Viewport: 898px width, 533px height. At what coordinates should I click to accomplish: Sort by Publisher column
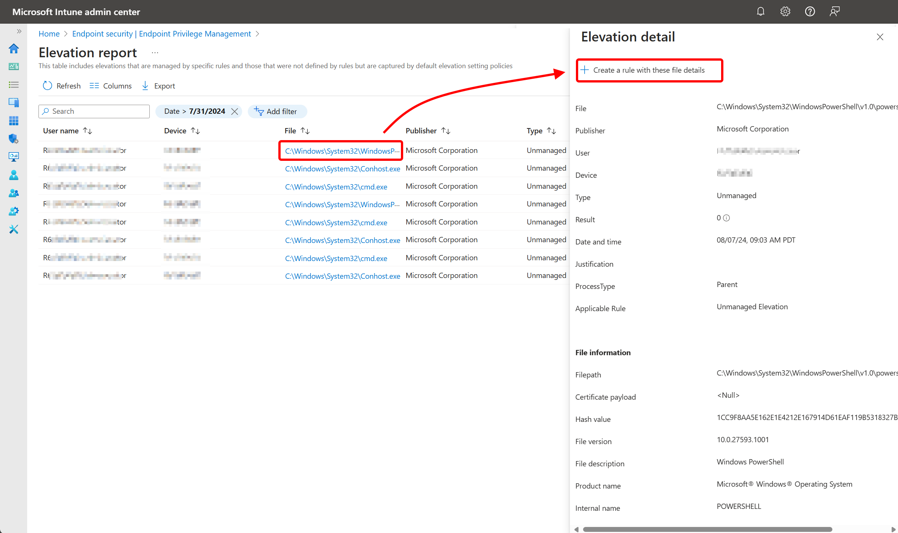[x=428, y=131]
